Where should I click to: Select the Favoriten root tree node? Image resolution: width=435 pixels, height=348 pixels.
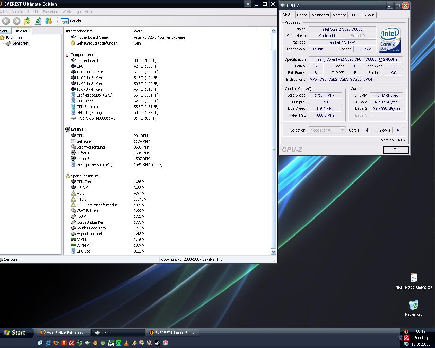coord(14,38)
